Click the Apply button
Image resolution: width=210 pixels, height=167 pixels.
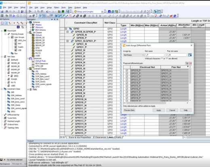(x=159, y=110)
